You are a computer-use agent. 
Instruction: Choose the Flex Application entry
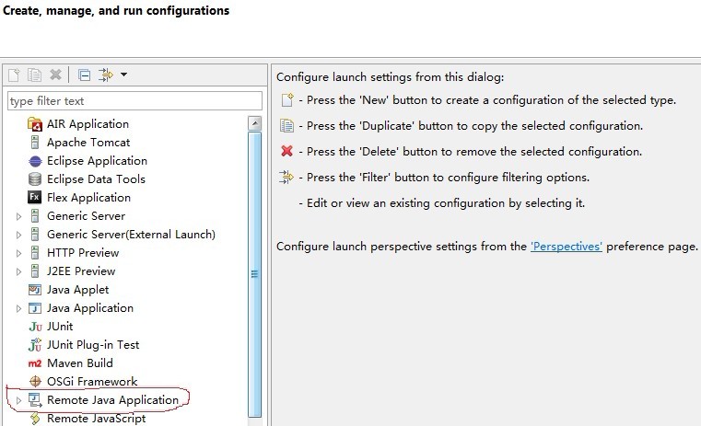point(88,198)
